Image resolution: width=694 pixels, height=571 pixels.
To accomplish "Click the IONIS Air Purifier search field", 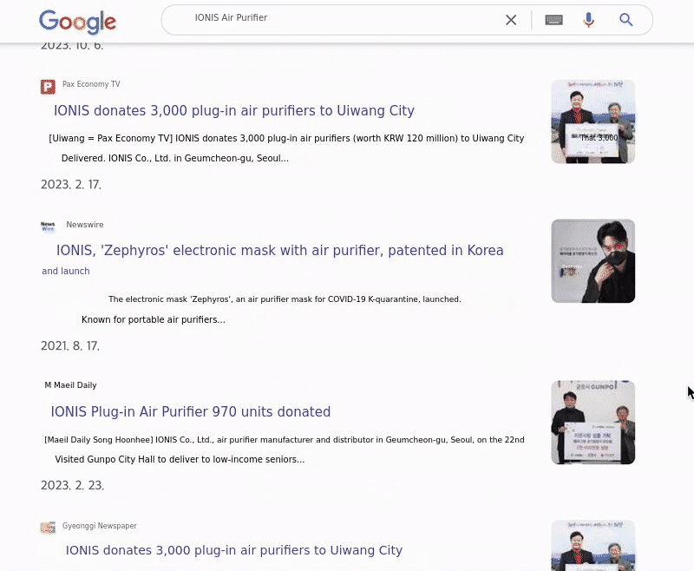I will [x=338, y=18].
